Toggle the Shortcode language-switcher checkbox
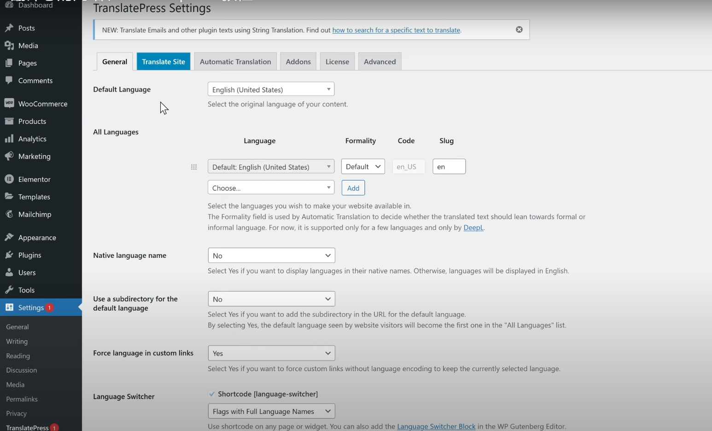This screenshot has width=712, height=431. point(212,394)
